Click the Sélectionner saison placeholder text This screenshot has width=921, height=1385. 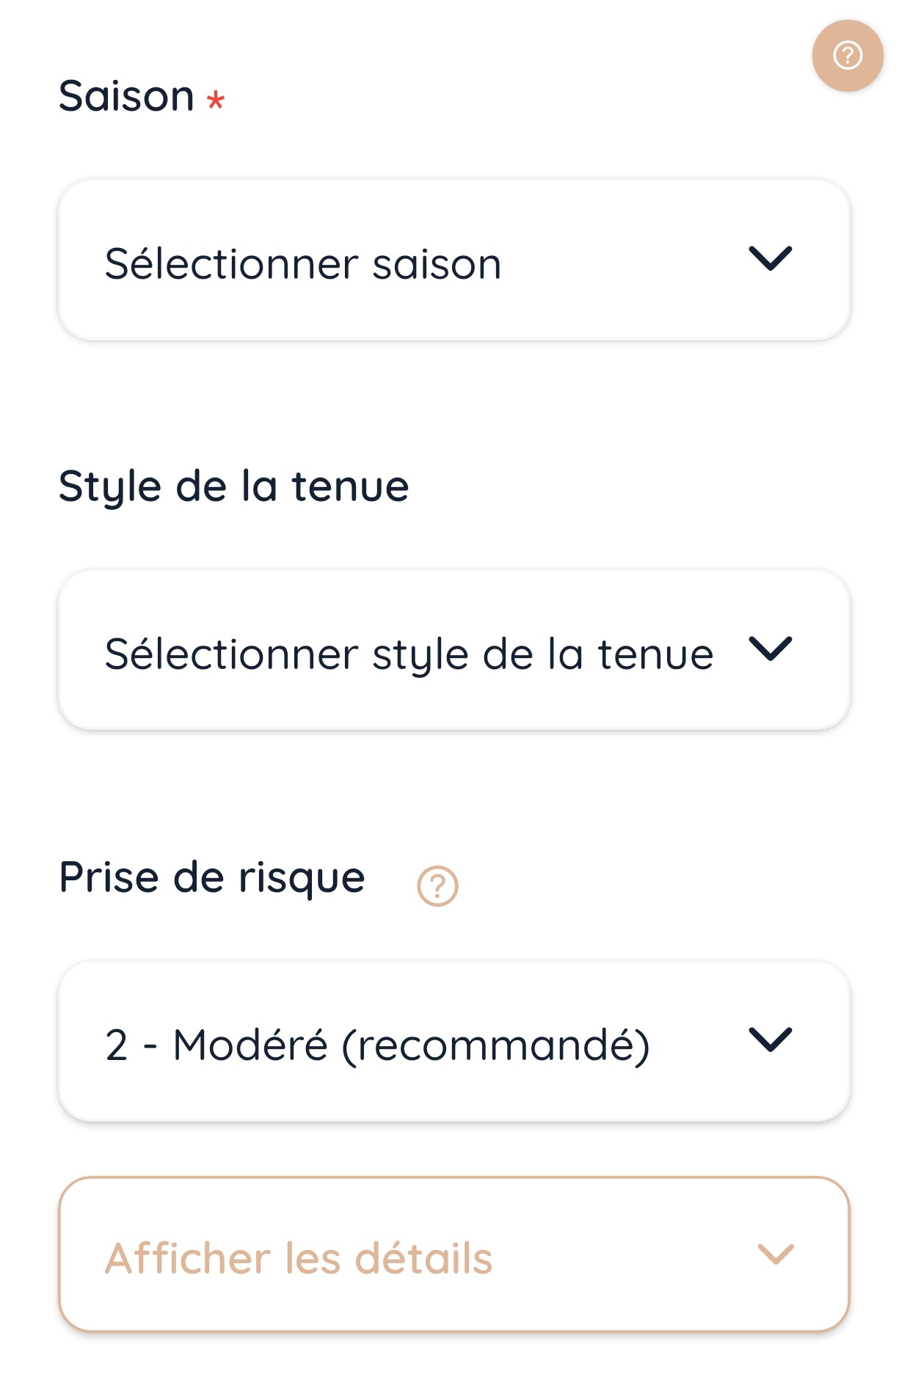(302, 264)
